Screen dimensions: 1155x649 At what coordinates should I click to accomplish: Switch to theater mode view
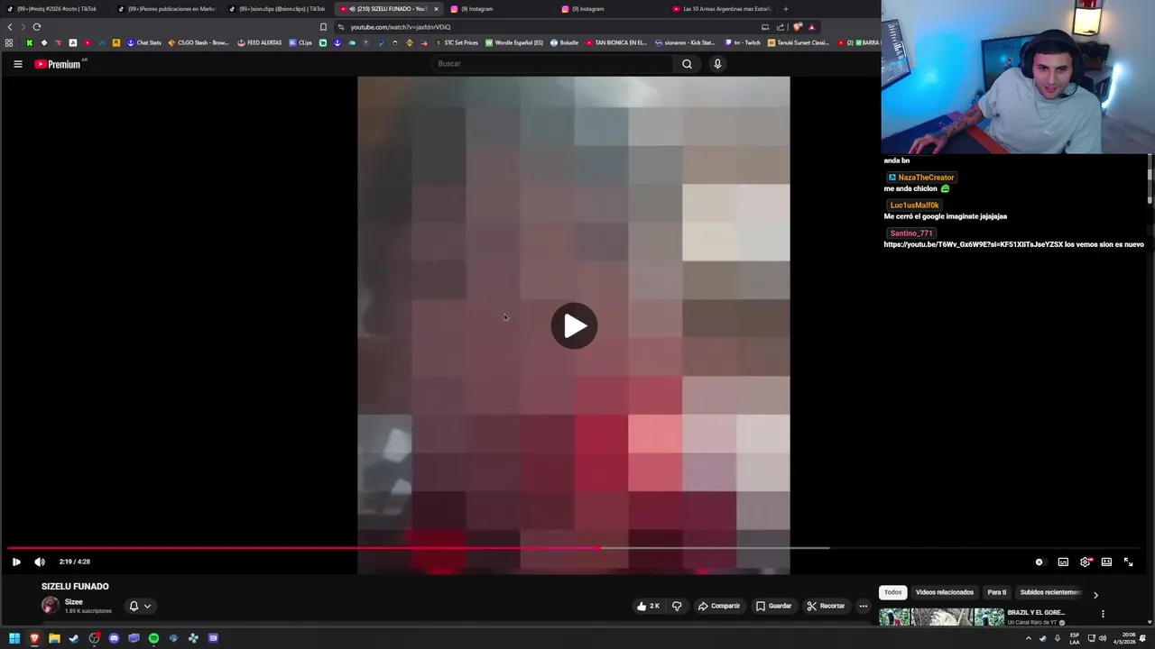(x=1106, y=562)
